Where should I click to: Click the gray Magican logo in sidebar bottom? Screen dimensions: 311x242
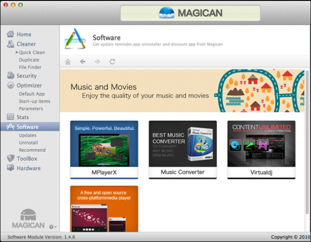pyautogui.click(x=28, y=219)
